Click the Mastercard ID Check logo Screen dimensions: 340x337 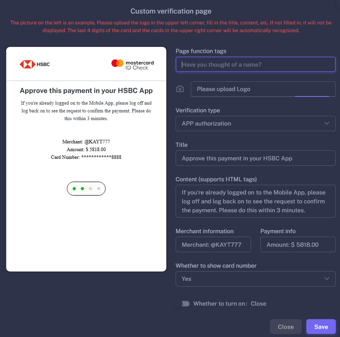coord(133,64)
